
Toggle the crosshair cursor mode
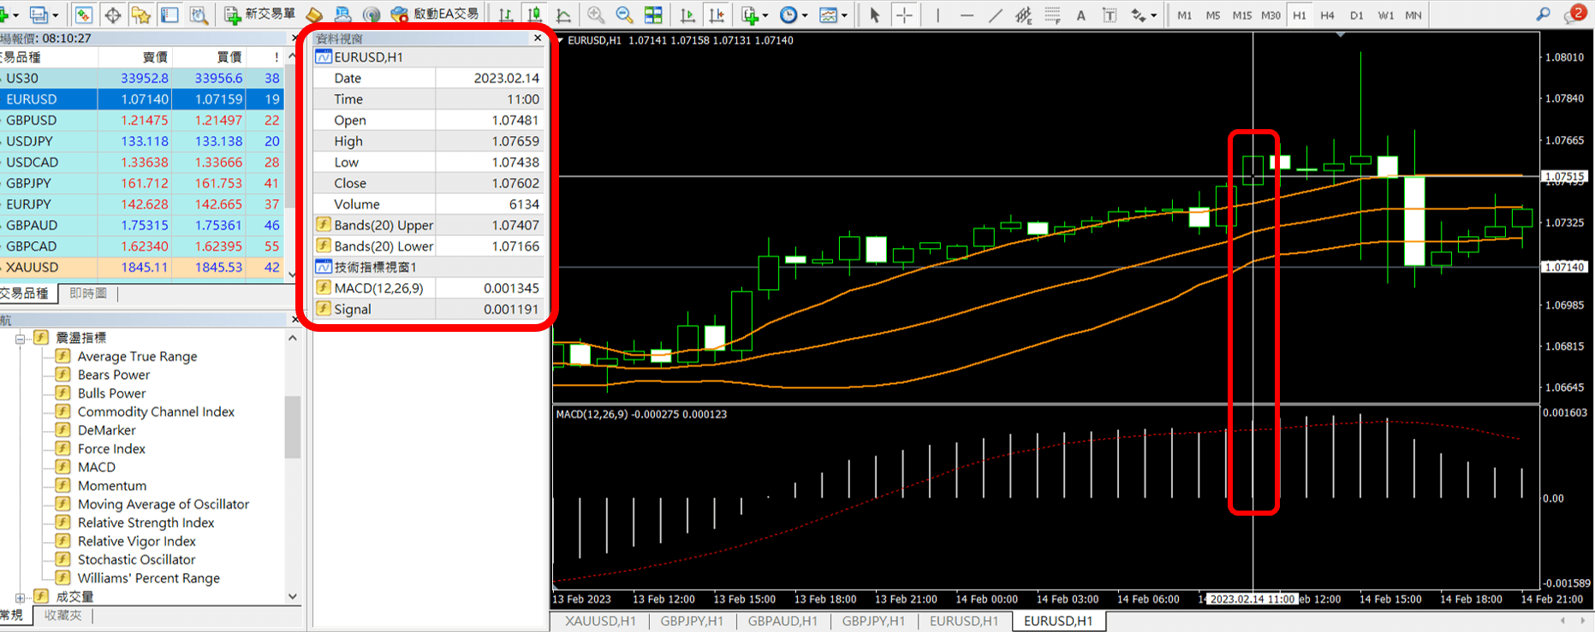click(904, 15)
